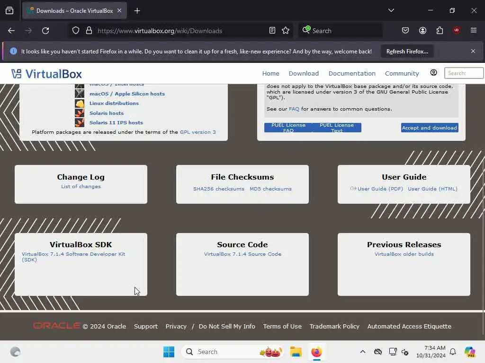Click the Windows taskbar Search box
Screen dimensions: 485x363
point(232,352)
